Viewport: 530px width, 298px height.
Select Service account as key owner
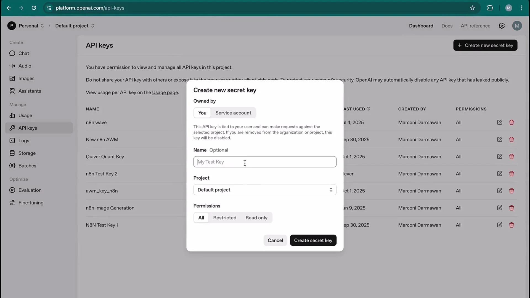click(x=233, y=113)
